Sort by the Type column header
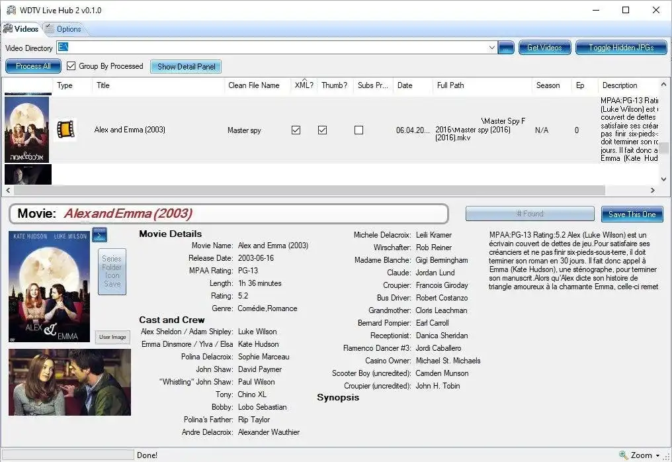672x462 pixels. pos(72,85)
